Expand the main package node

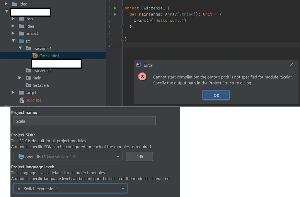(x=20, y=78)
